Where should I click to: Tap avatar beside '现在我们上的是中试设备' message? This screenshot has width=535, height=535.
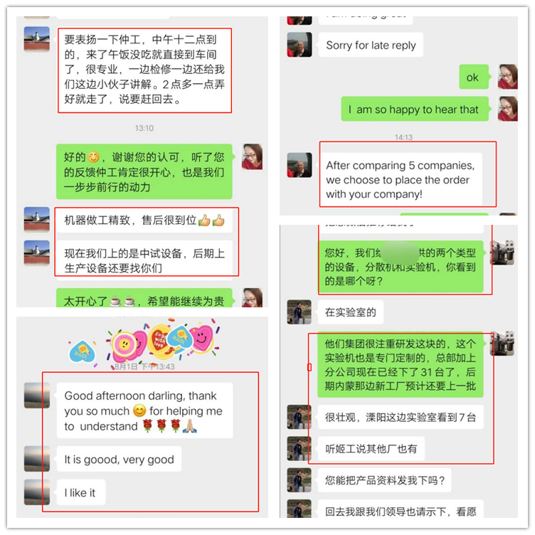coord(37,253)
